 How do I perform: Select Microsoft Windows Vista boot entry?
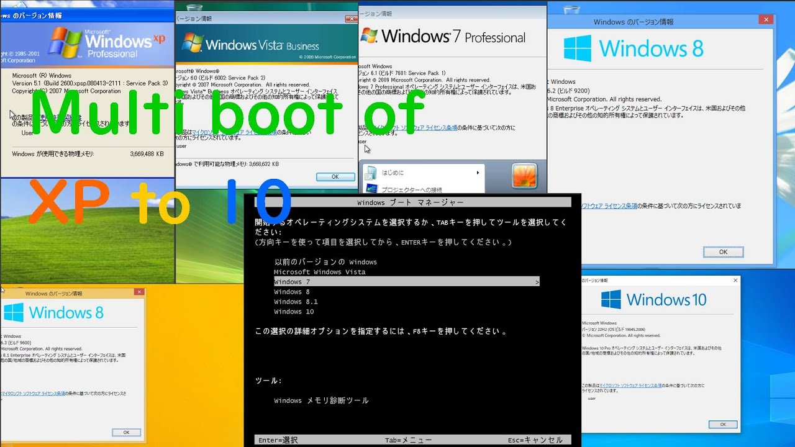(x=320, y=272)
